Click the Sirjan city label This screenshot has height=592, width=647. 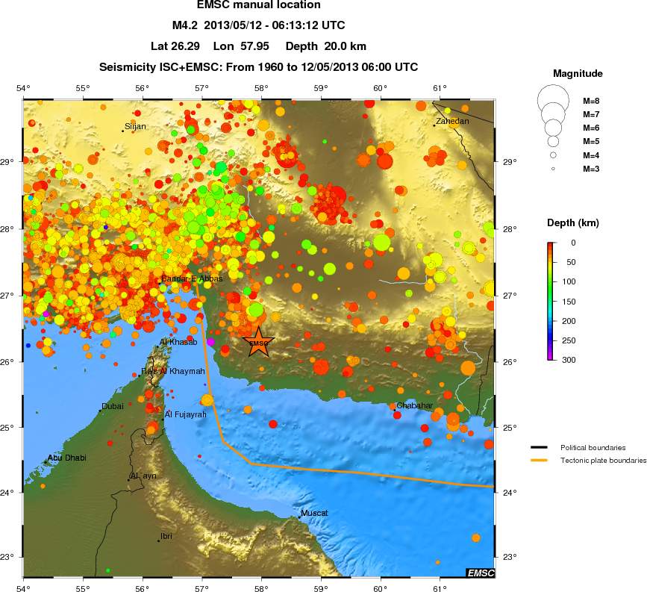click(x=135, y=126)
